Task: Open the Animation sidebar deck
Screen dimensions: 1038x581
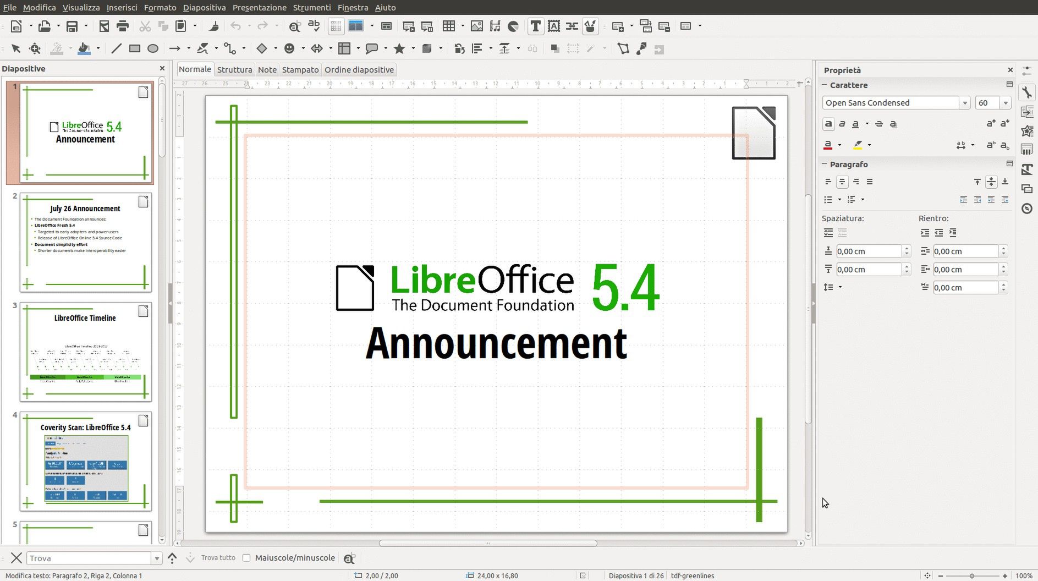Action: 1026,131
